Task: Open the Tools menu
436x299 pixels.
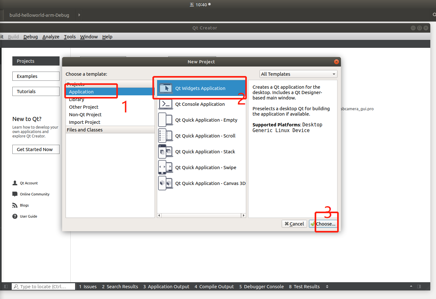Action: 70,37
